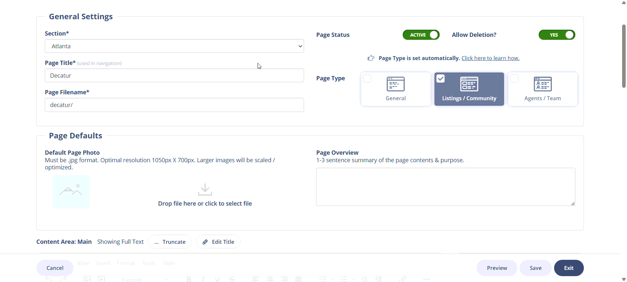Open the Section dropdown showing Atlanta

coord(174,46)
